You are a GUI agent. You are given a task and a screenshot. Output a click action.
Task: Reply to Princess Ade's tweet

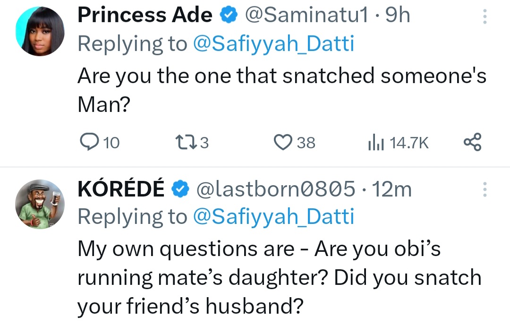tap(88, 142)
